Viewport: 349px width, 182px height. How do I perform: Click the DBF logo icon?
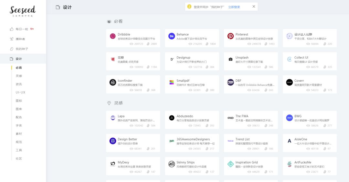(x=230, y=82)
